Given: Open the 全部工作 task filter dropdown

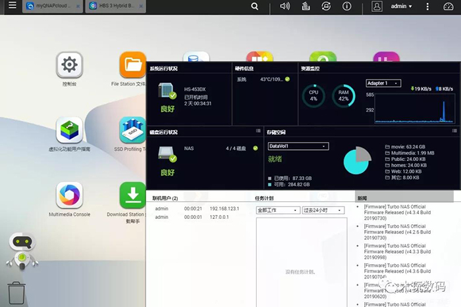Looking at the screenshot, I should click(x=278, y=210).
